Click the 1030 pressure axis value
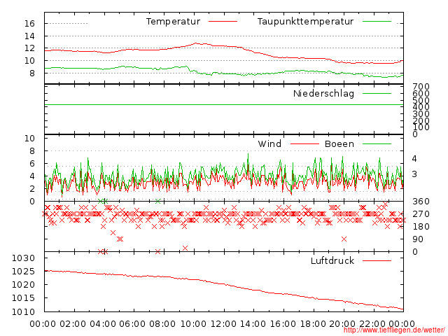This screenshot has width=448, height=336. (x=23, y=258)
